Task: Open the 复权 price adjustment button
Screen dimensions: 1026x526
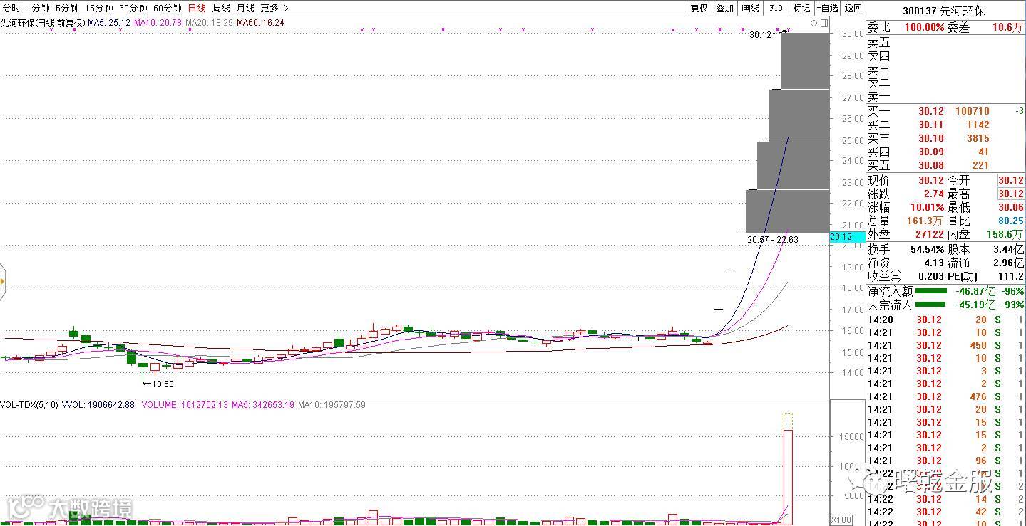Action: (699, 8)
